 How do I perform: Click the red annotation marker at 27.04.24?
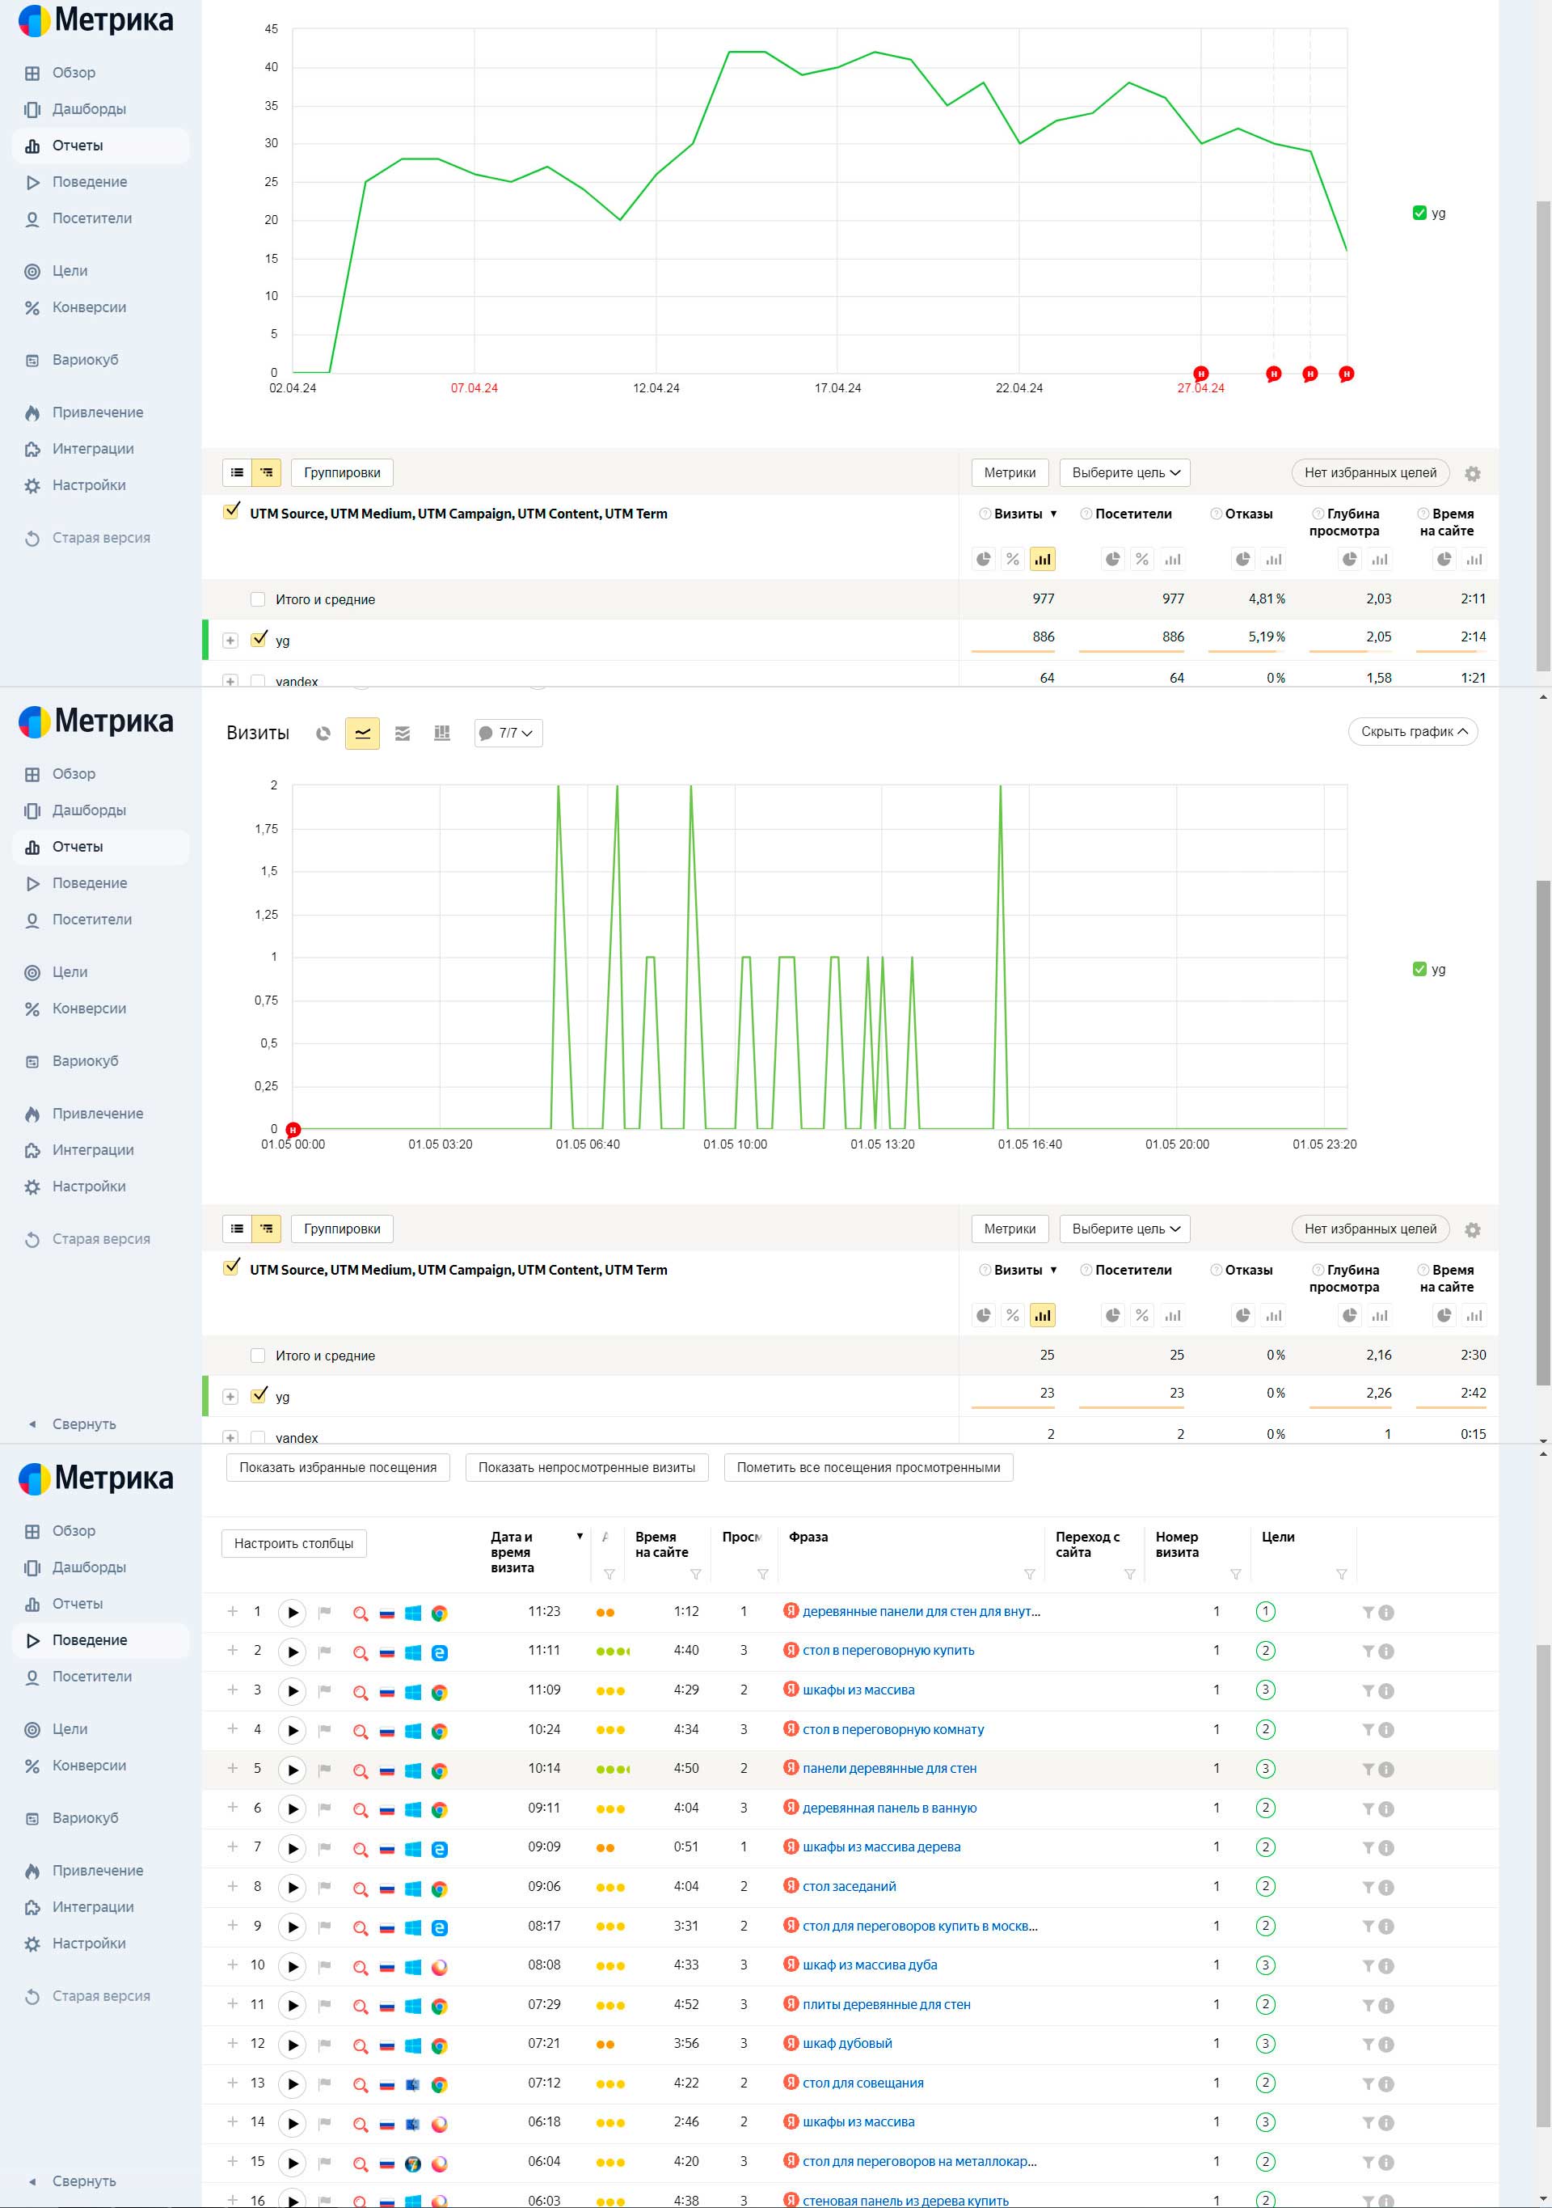1200,373
